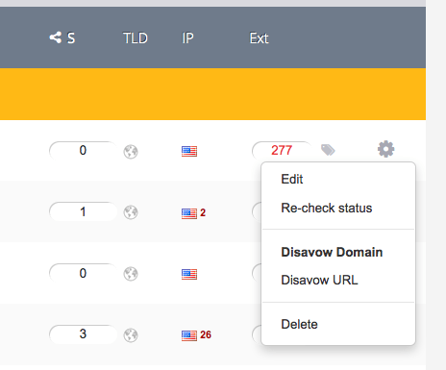Viewport: 446px width, 370px height.
Task: Sort by IP column header
Action: 187,38
